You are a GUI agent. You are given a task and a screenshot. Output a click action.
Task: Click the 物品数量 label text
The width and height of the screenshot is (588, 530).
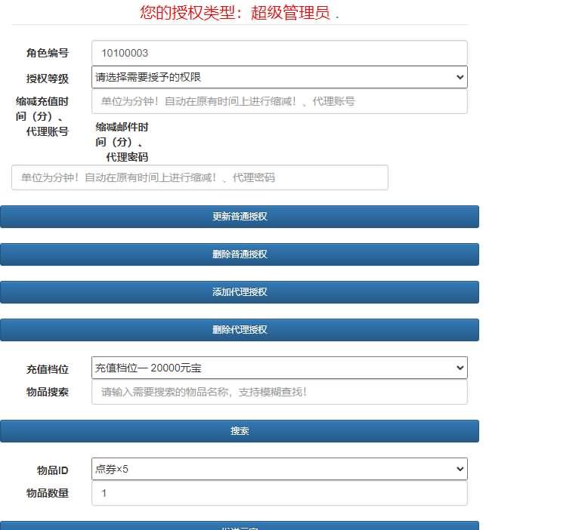tap(47, 493)
